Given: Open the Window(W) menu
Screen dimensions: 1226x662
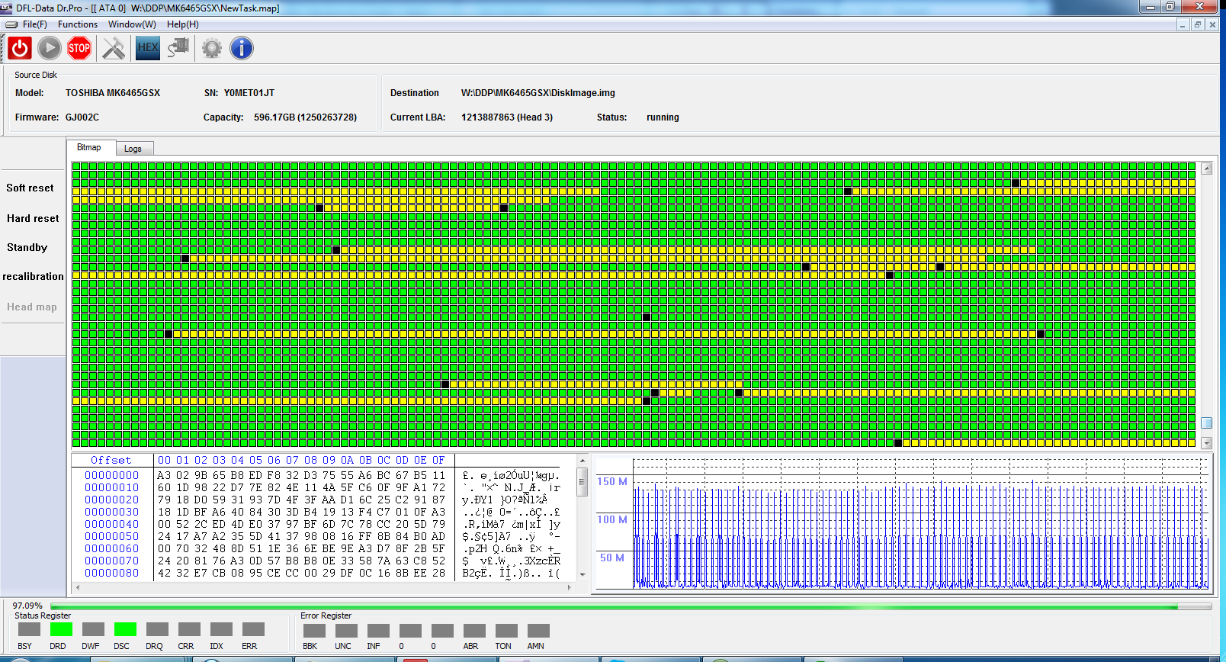Looking at the screenshot, I should click(132, 24).
